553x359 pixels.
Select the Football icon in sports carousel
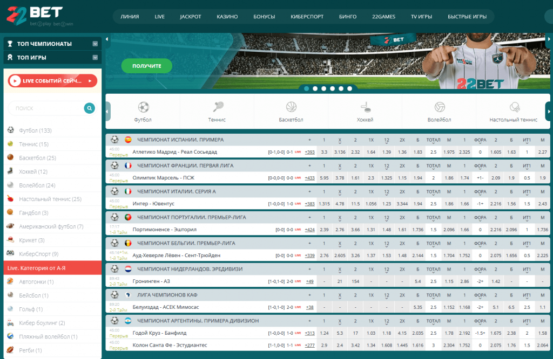pyautogui.click(x=143, y=107)
